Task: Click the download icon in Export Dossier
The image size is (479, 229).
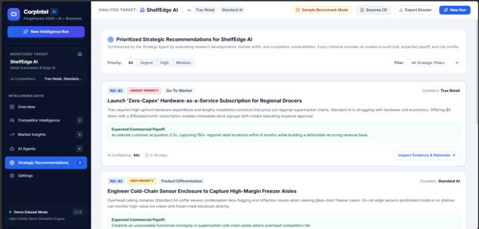Action: 401,10
